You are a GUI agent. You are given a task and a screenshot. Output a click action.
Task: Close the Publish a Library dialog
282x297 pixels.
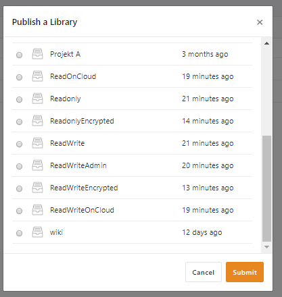[x=260, y=22]
